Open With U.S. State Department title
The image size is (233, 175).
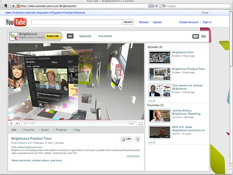(188, 129)
